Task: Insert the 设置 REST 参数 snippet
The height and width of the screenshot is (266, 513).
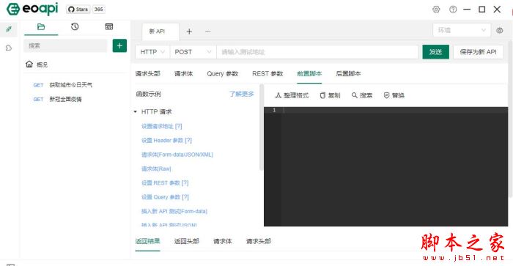Action: click(165, 183)
